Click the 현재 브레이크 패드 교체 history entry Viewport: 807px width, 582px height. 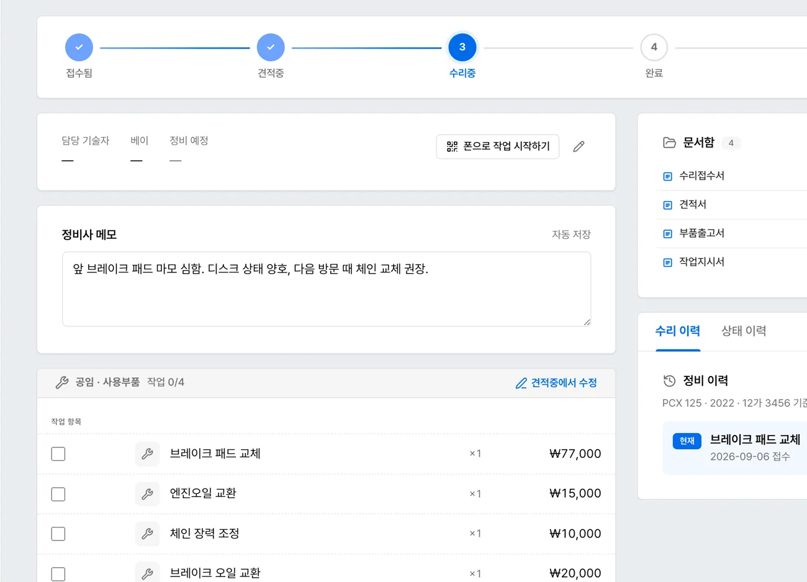[735, 448]
